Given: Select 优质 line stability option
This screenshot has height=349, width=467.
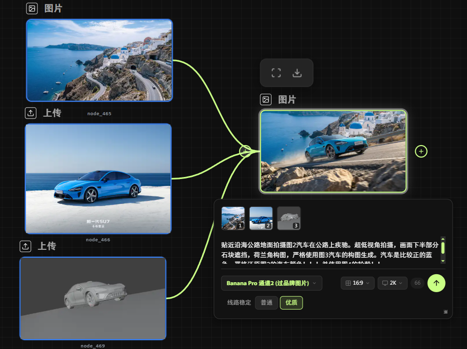Looking at the screenshot, I should (291, 303).
